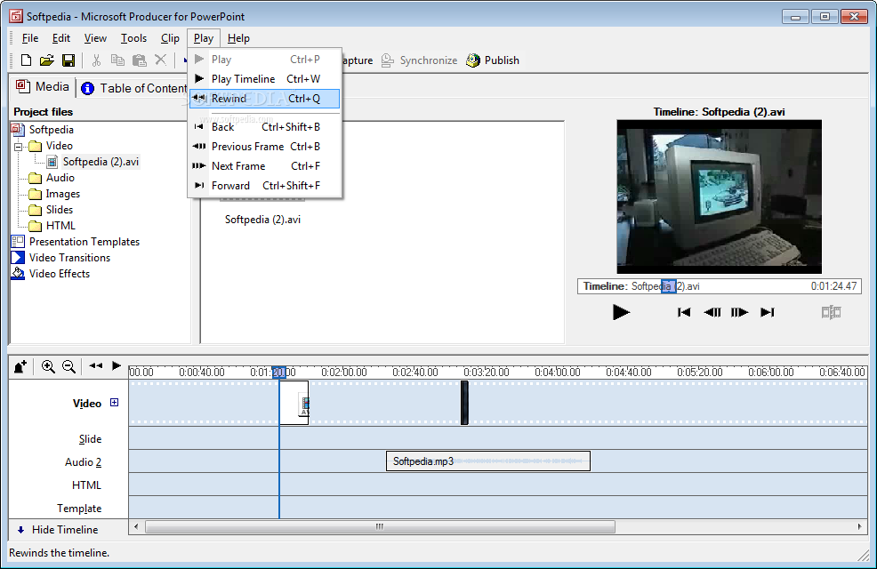Zoom in on the timeline

[x=48, y=366]
